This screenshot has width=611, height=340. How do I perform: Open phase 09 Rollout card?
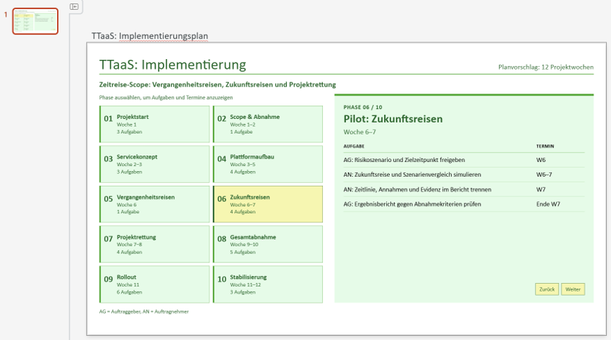tap(154, 284)
